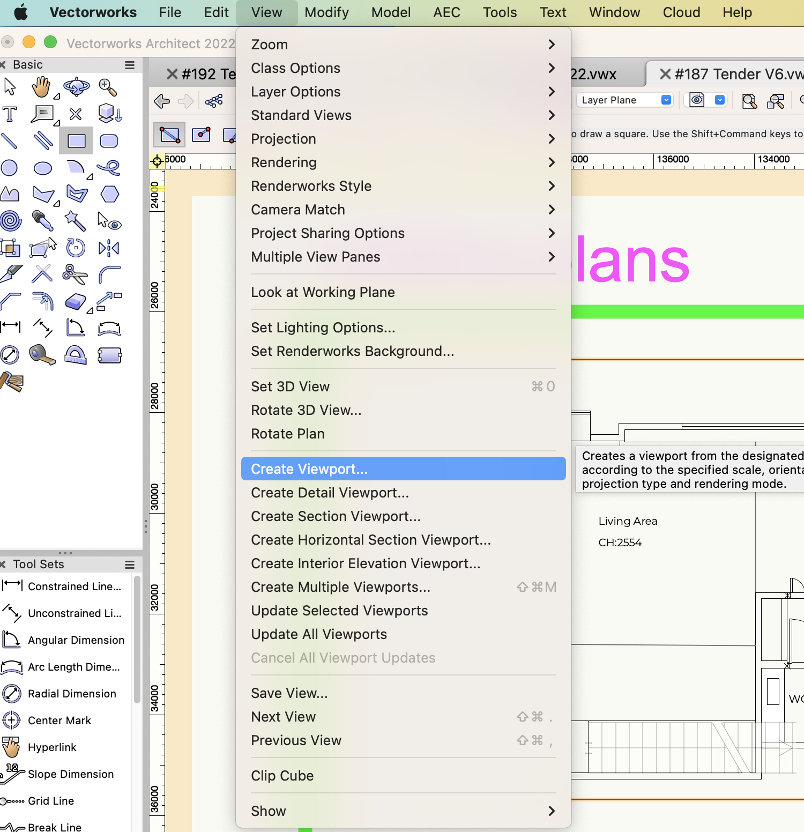804x832 pixels.
Task: Open Basic palette options menu
Action: tap(129, 65)
